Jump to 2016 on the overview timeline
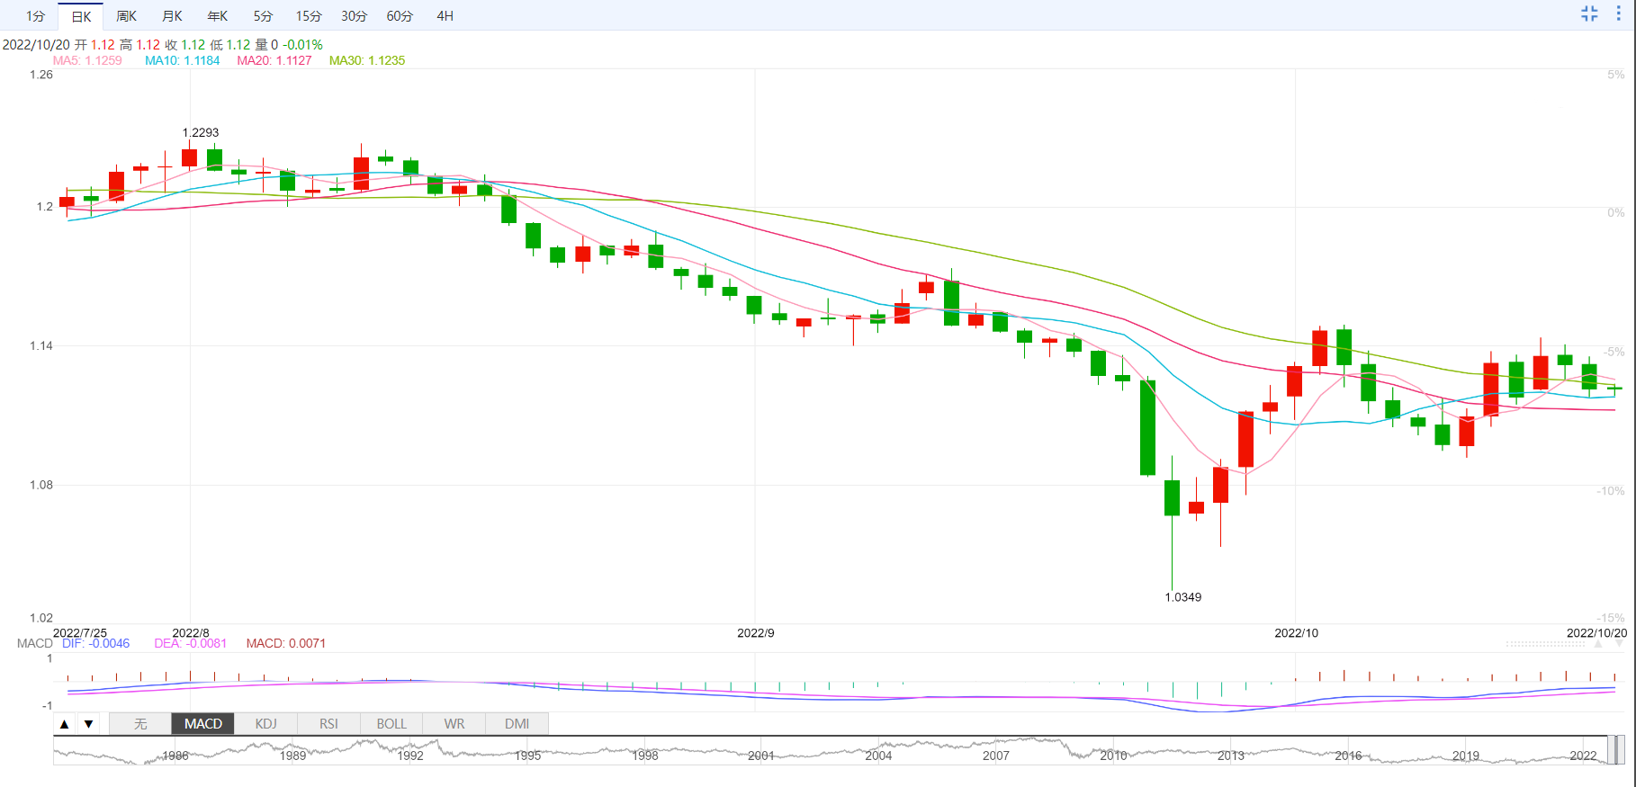 [x=1348, y=756]
